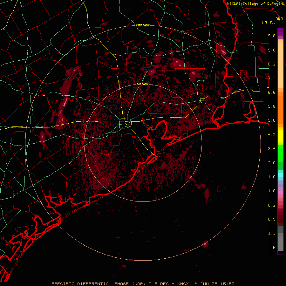Pick the tall peach segment of the color bar
286x286 pixels.
[281, 65]
